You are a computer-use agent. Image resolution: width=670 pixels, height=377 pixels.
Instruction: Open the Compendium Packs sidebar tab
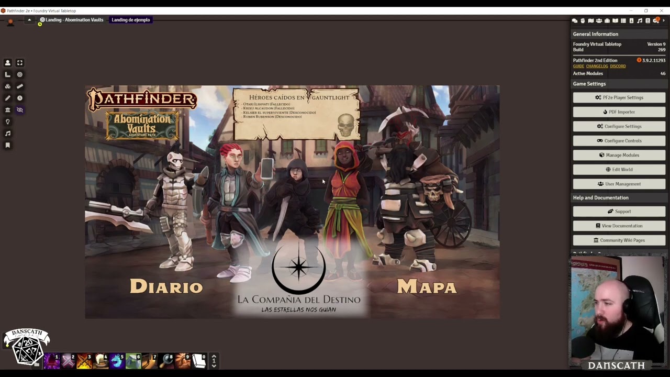click(647, 20)
